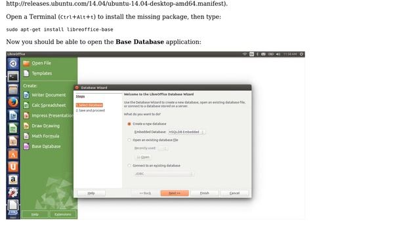This screenshot has width=420, height=236.
Task: Click the Start Center Help button
Action: point(35,214)
